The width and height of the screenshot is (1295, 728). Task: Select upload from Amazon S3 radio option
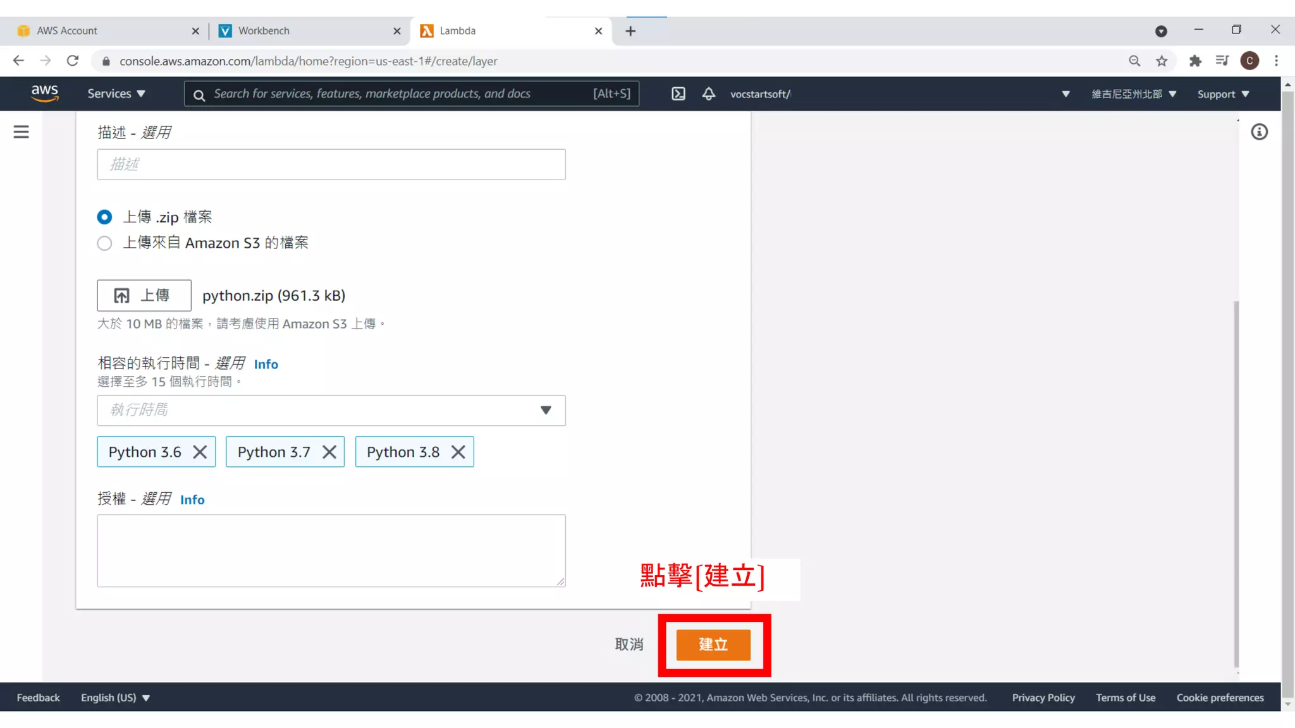point(104,243)
